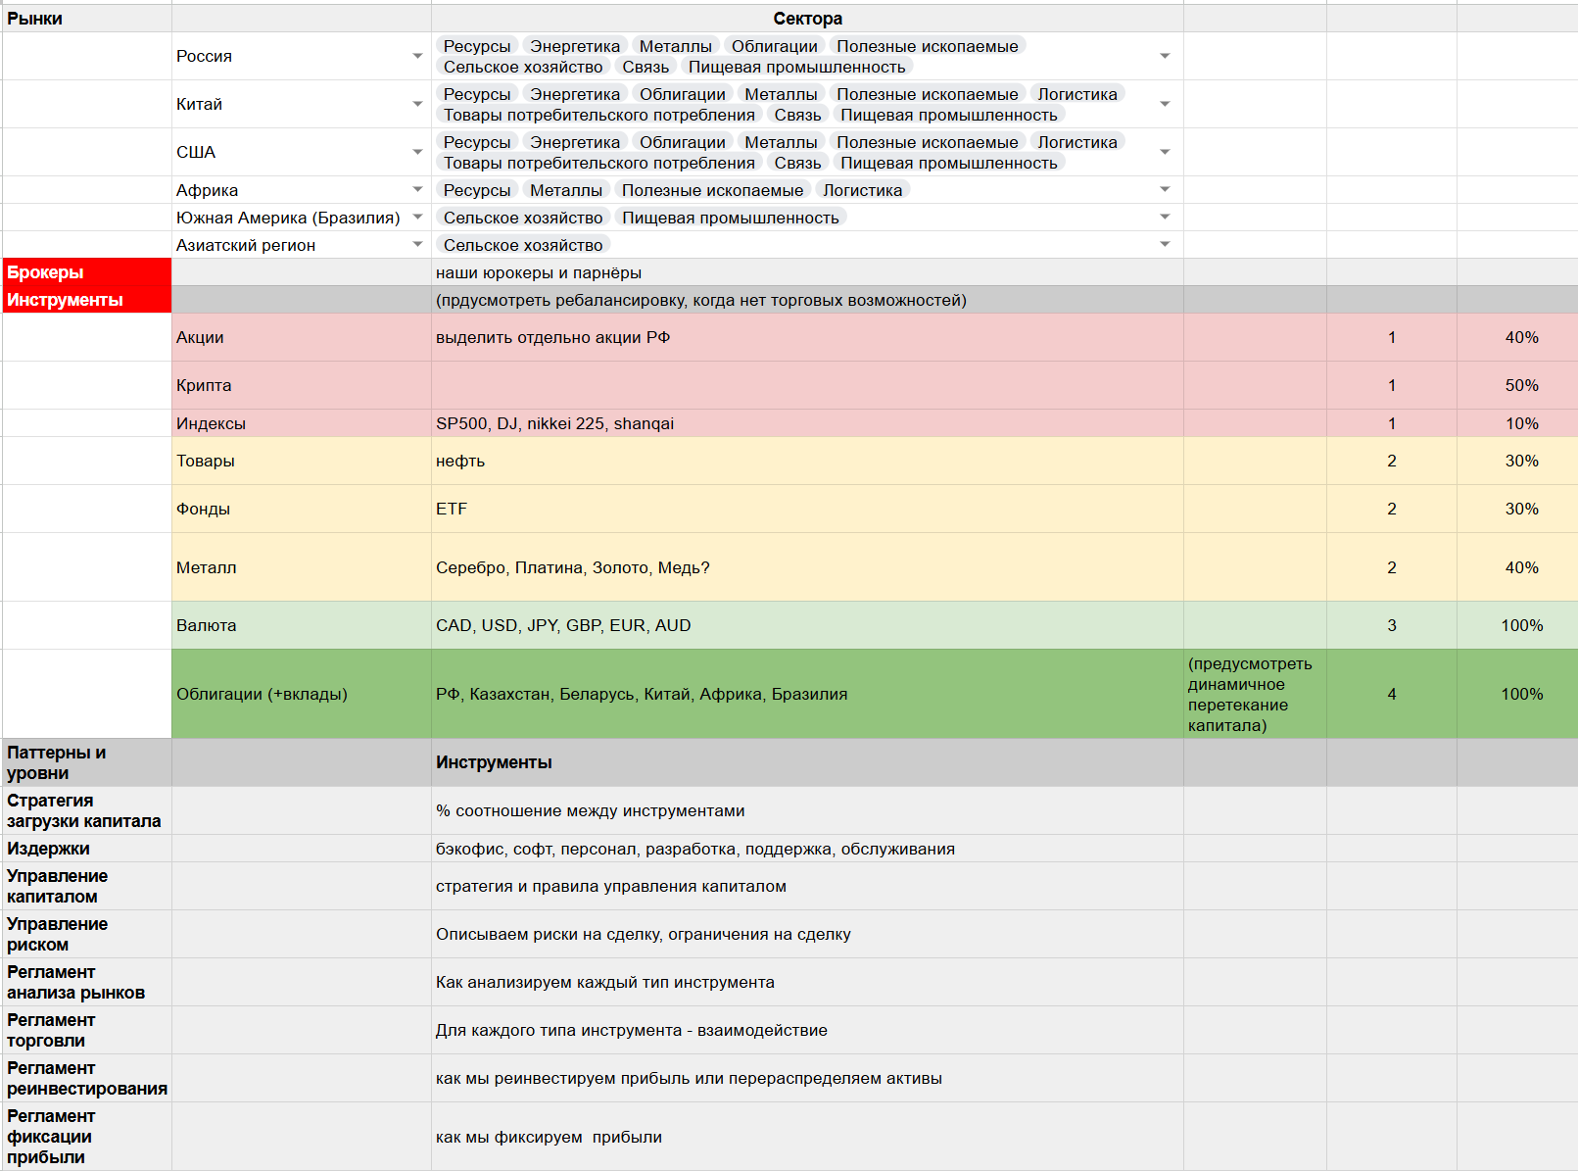Select the Сельское хозяйство chip in Россия row

pyautogui.click(x=523, y=67)
